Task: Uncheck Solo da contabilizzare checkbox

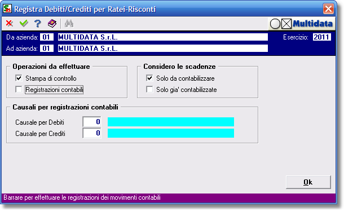Action: [x=149, y=78]
